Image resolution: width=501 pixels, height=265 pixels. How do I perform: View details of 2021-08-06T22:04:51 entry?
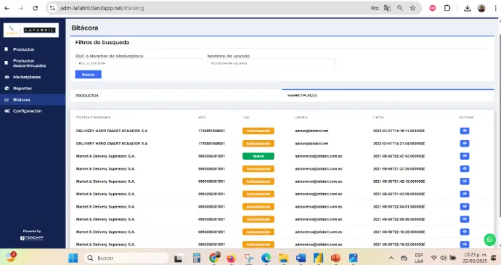(x=465, y=206)
